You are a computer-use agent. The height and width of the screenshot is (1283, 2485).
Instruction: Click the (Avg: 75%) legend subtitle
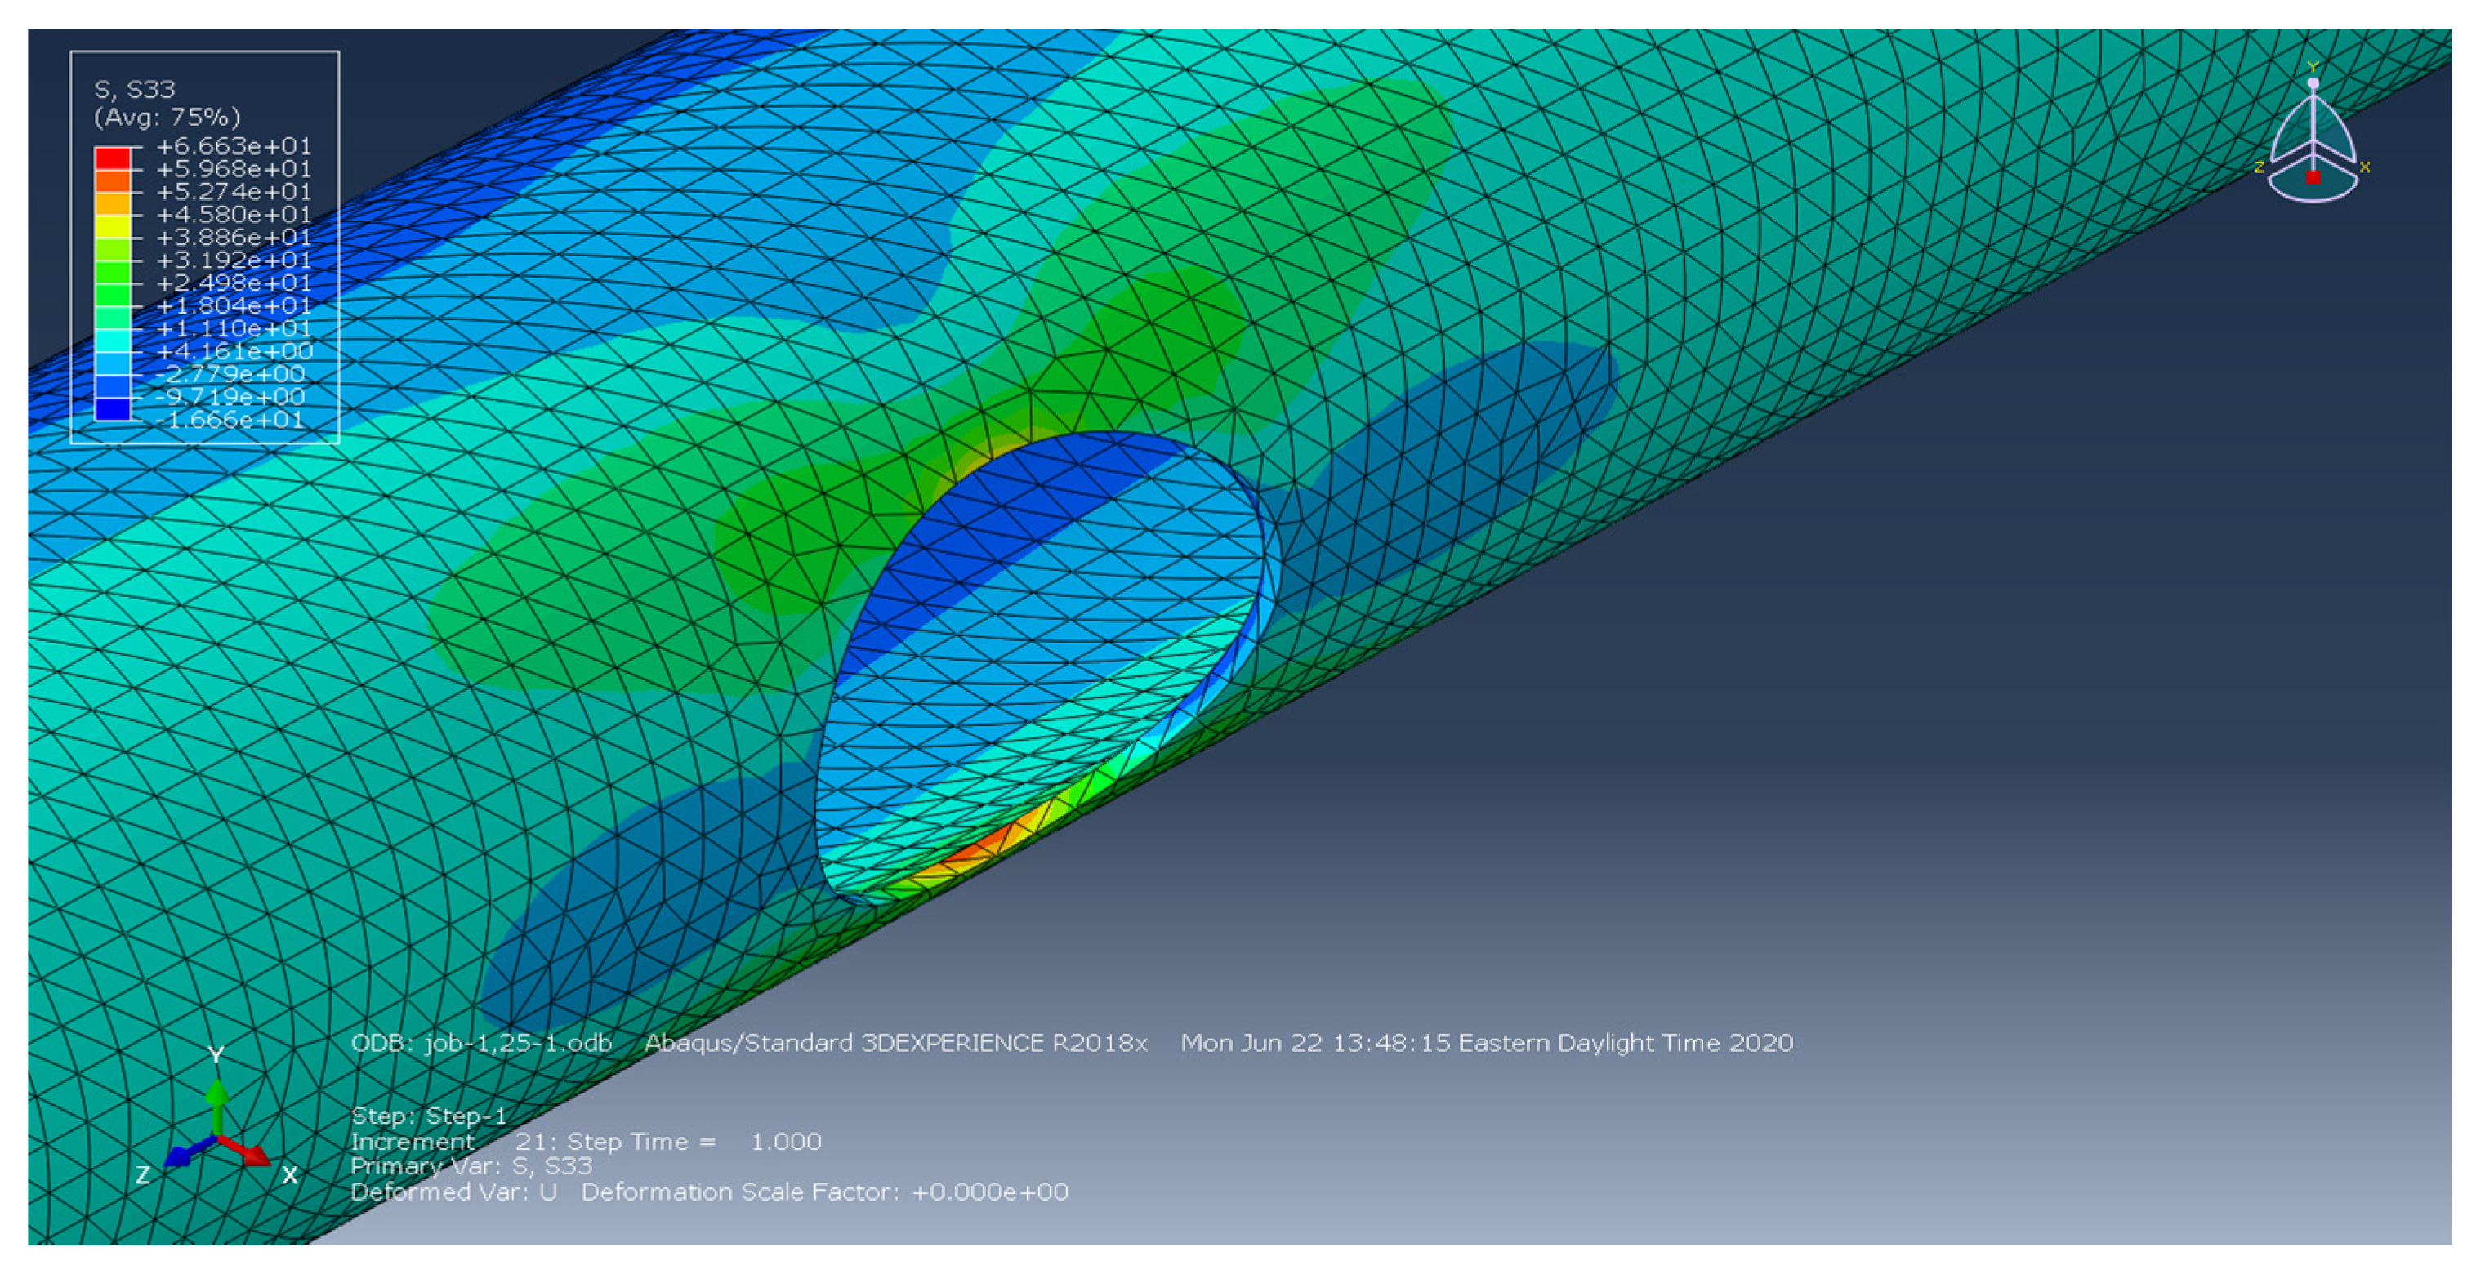pos(166,117)
